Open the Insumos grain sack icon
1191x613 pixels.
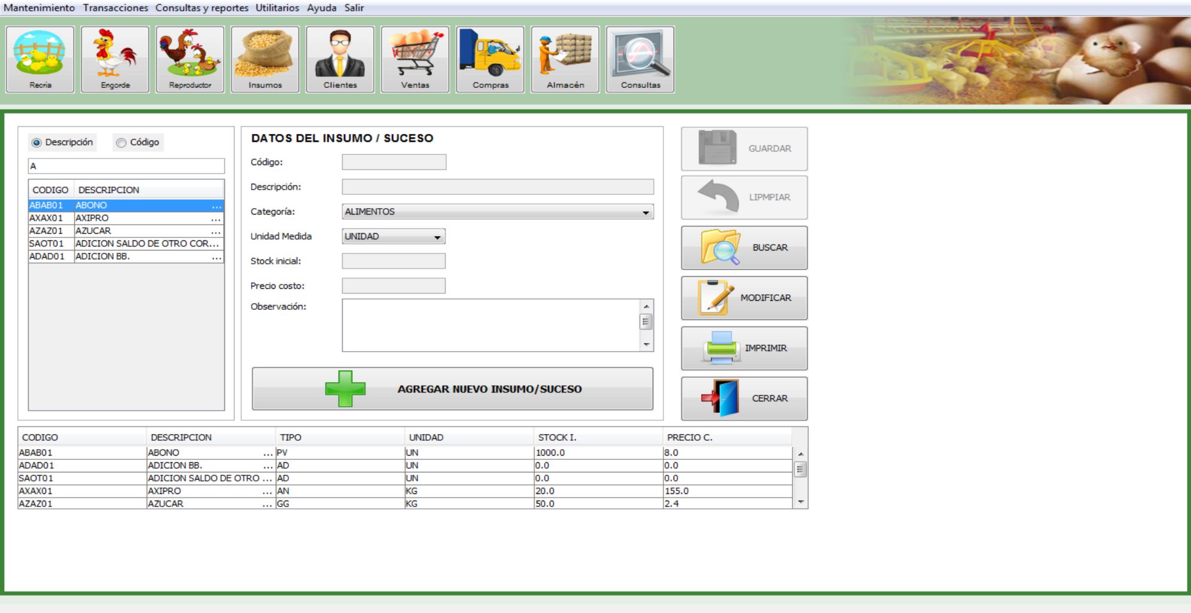tap(265, 59)
